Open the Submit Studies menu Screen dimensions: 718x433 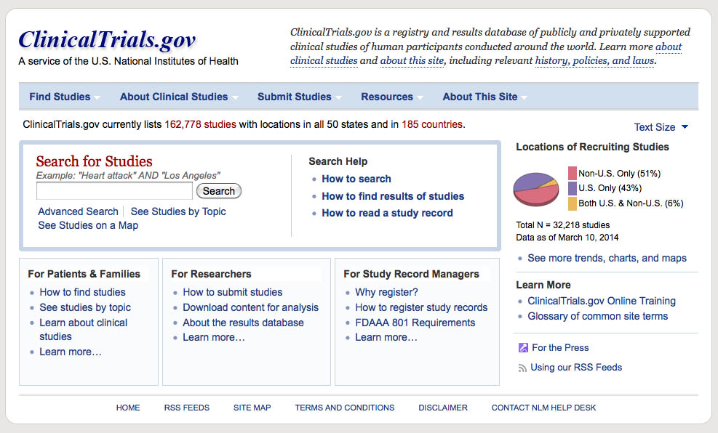(298, 97)
